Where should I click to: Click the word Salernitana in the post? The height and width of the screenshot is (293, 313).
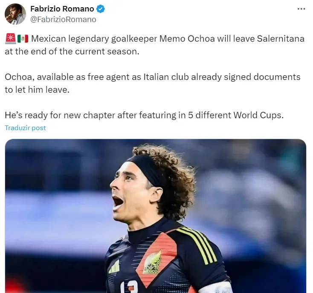tap(281, 39)
